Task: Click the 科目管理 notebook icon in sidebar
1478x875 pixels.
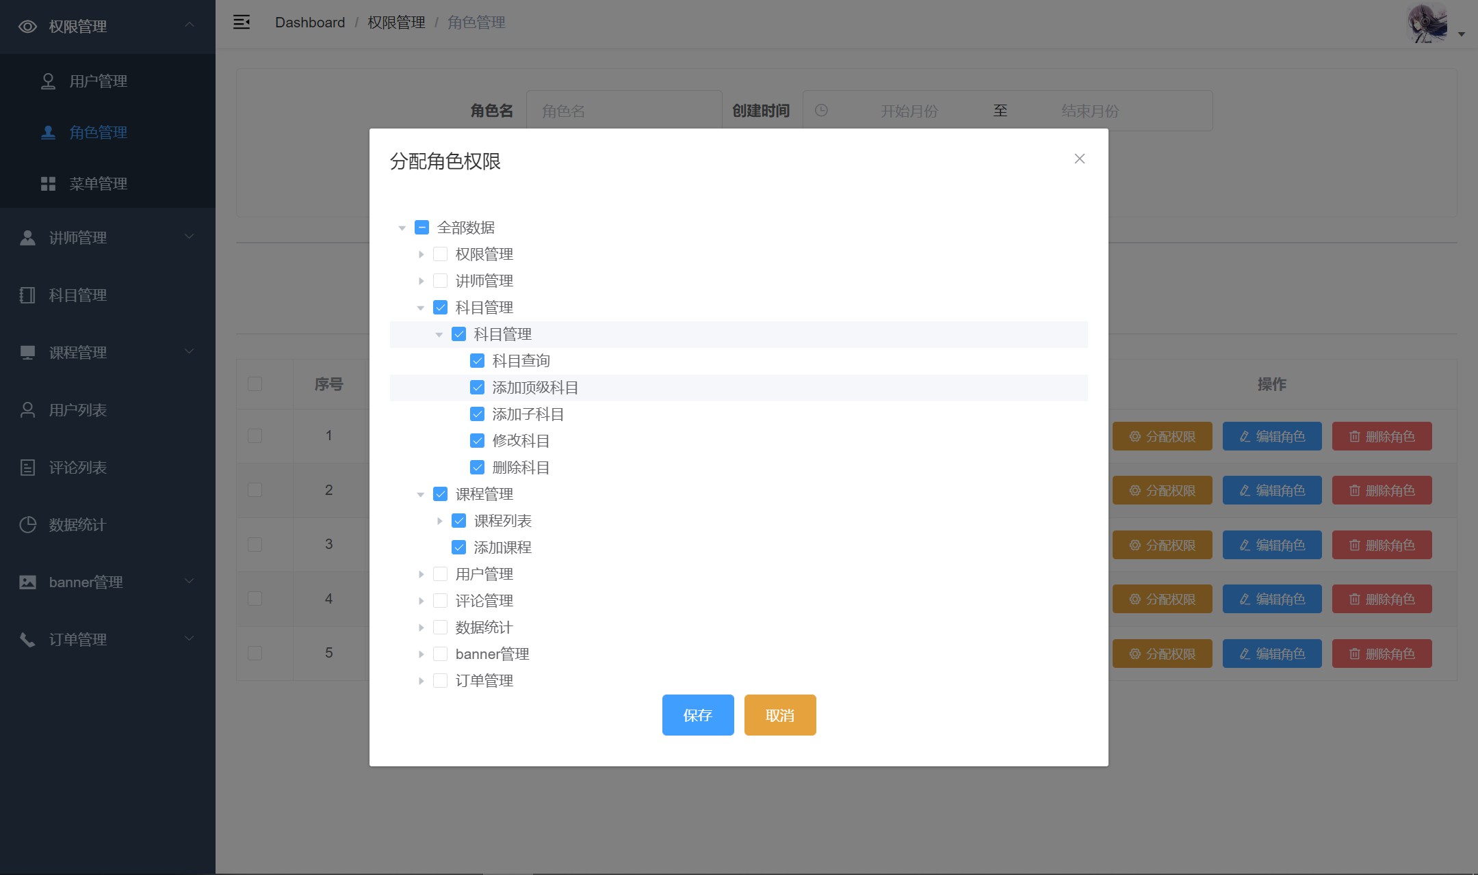Action: tap(27, 295)
